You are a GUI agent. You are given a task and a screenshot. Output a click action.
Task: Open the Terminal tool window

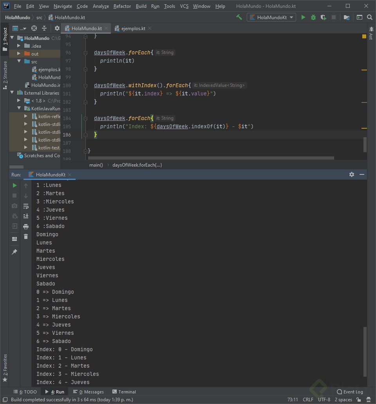click(x=124, y=391)
